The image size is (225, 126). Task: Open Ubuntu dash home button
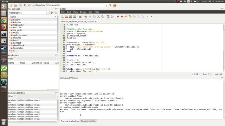(4, 7)
